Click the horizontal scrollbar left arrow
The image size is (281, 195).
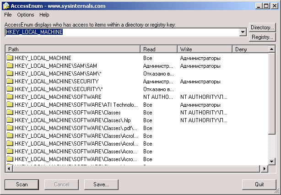(9, 168)
